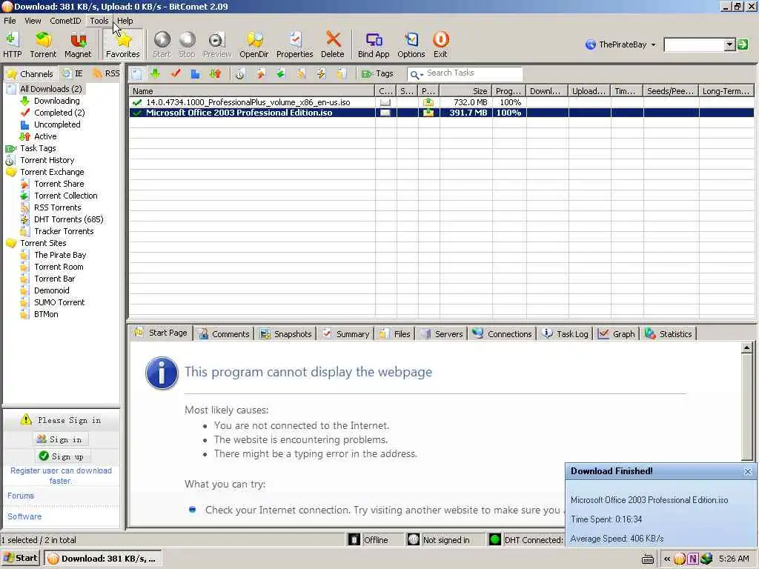Screen dimensions: 759x569
Task: Open the Search Tasks magnifier dropdown
Action: click(417, 74)
